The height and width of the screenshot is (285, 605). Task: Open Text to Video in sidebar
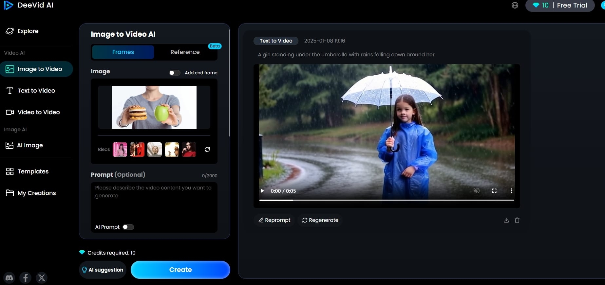[x=36, y=91]
